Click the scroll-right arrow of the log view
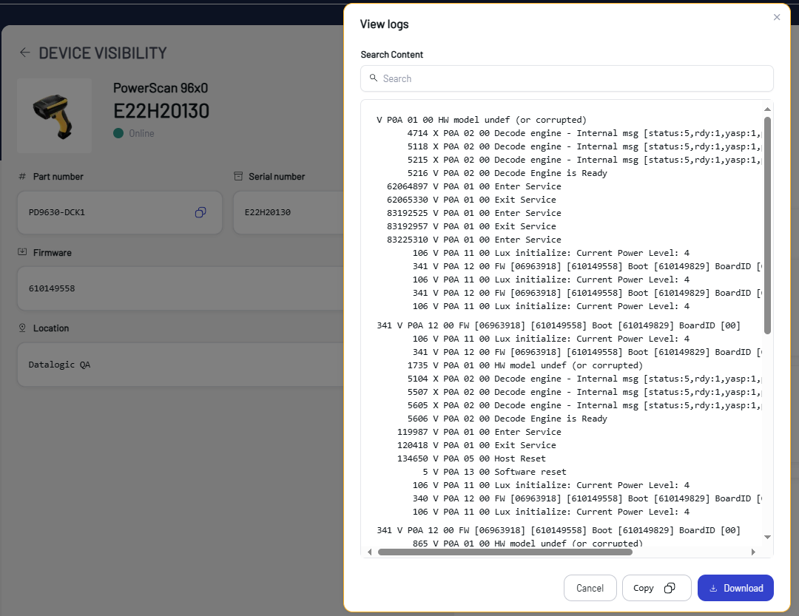The image size is (799, 616). point(753,552)
